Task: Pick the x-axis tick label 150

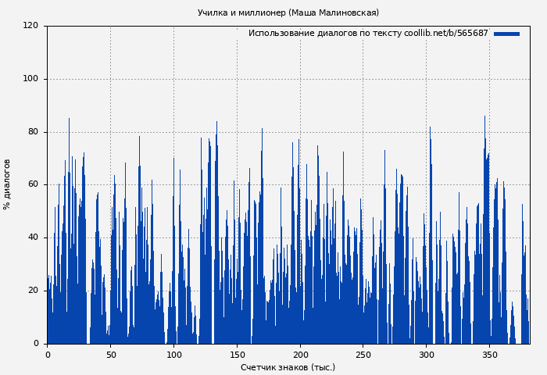Action: [x=237, y=355]
